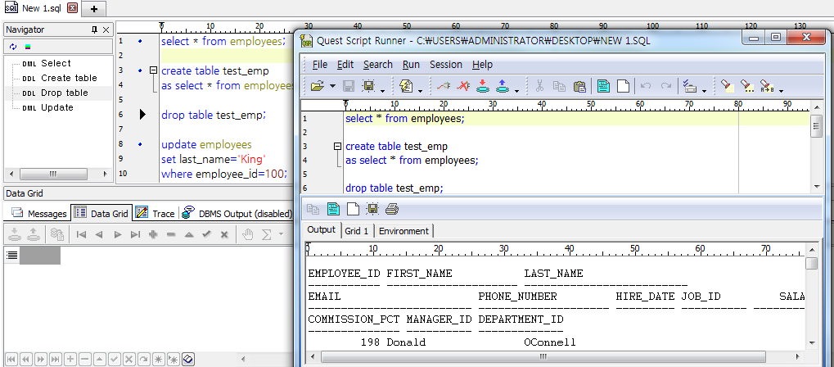Click the Print icon in the output toolbar
Screen dimensions: 834x367
(x=392, y=209)
